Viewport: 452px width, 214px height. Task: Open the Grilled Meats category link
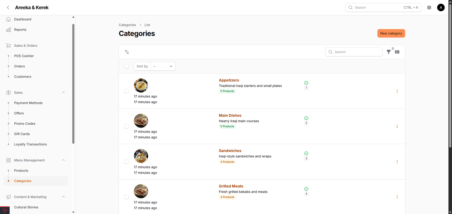coord(231,186)
